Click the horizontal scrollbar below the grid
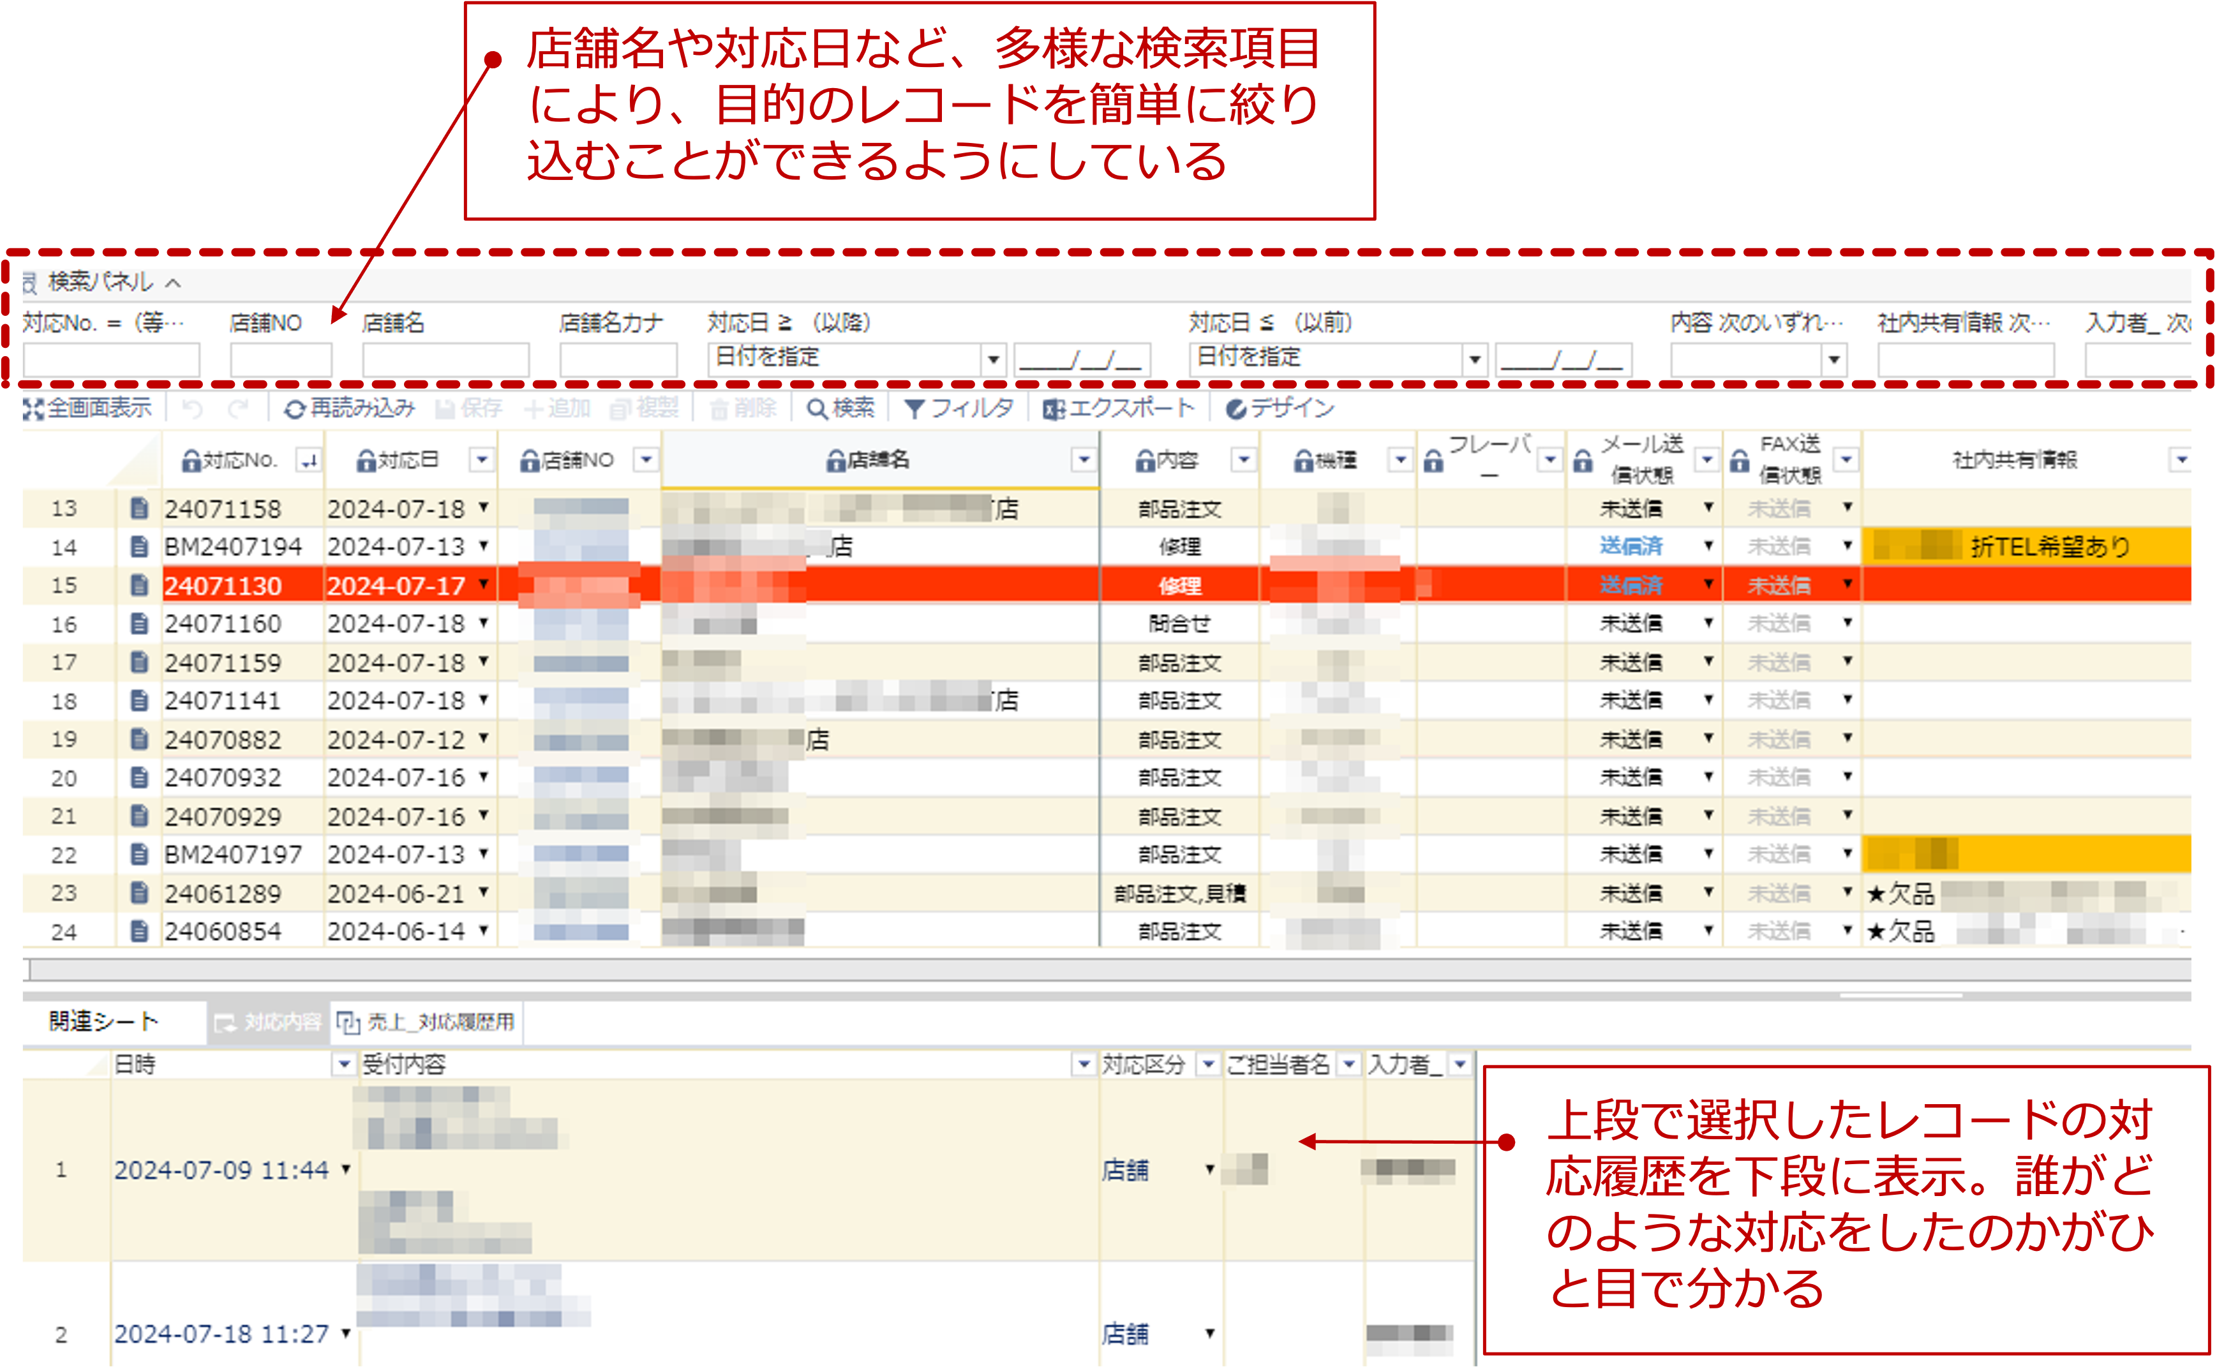Viewport: 2217px width, 1369px height. pos(1105,971)
